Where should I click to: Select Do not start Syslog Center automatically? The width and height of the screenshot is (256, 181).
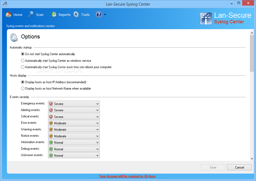23,54
